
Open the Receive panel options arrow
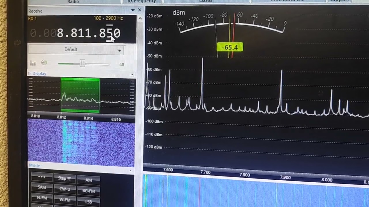click(x=133, y=10)
